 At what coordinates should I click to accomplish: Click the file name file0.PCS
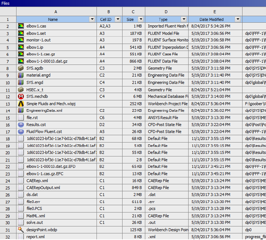click(34, 209)
